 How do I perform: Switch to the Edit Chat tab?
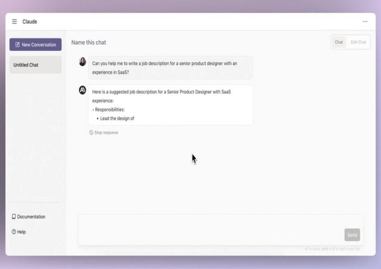coord(358,42)
